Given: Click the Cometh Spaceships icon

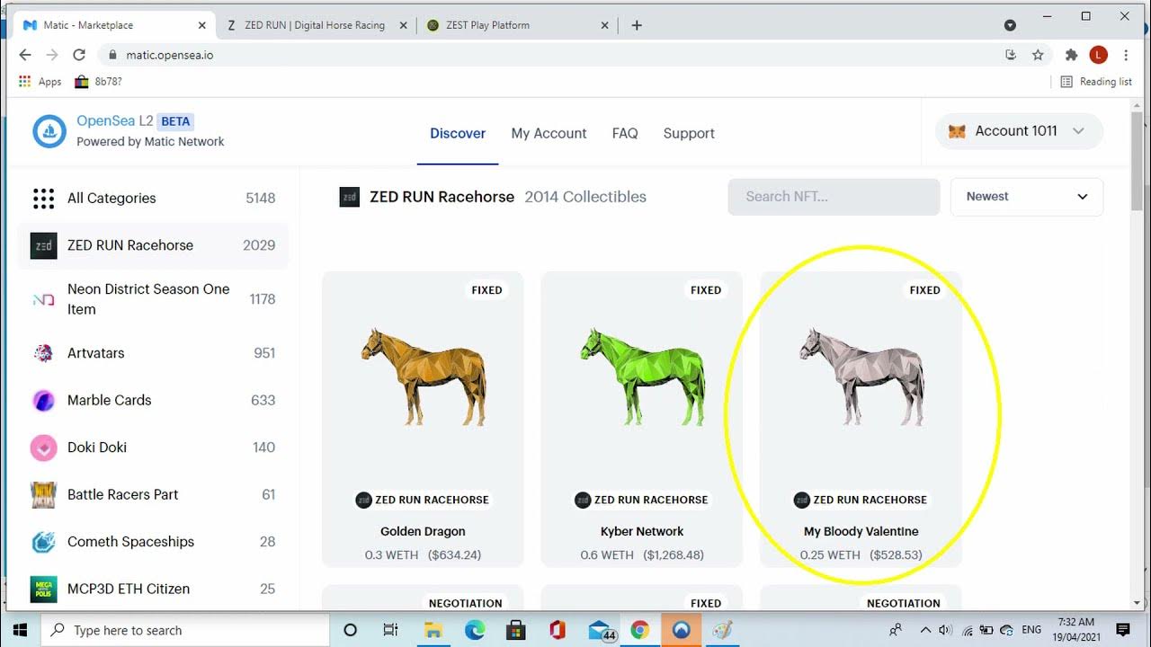Looking at the screenshot, I should click(43, 542).
